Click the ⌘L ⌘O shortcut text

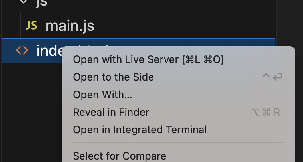[203, 60]
